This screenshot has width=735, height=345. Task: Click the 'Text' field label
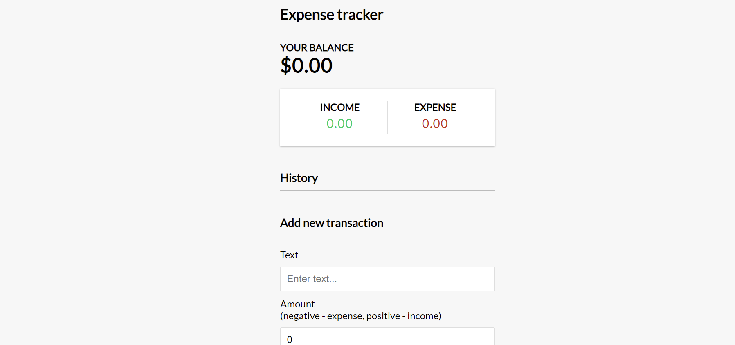click(x=289, y=255)
